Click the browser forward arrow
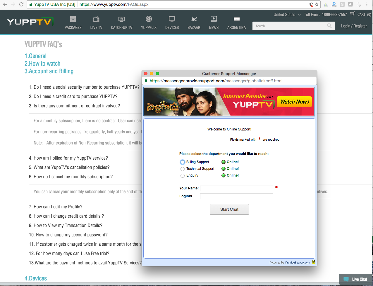Viewport: 373px width, 286px height. pyautogui.click(x=13, y=4)
